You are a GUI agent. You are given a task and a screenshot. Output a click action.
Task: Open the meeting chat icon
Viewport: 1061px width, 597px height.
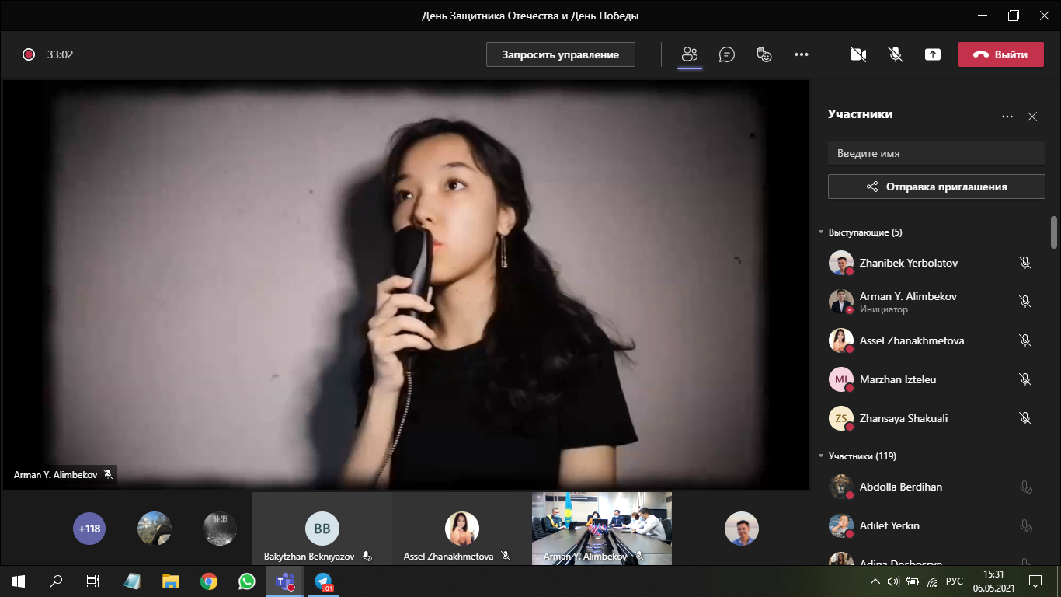click(727, 54)
